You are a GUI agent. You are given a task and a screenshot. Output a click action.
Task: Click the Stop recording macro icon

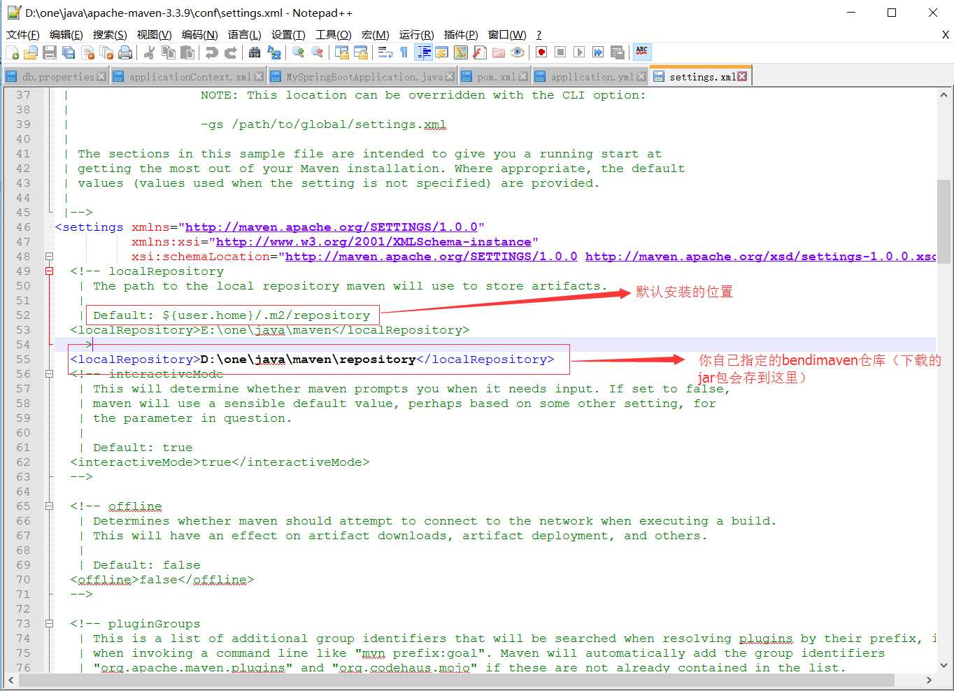[x=560, y=52]
